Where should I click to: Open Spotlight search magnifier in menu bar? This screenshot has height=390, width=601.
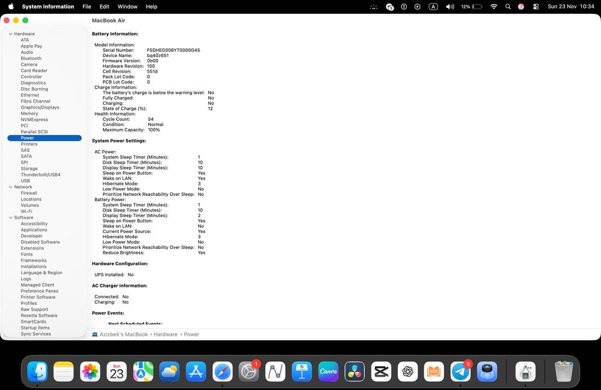(508, 7)
